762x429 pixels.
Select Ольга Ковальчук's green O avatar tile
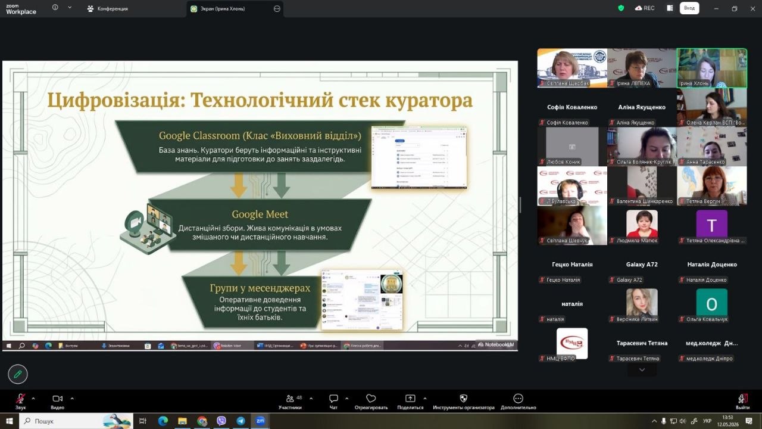712,304
